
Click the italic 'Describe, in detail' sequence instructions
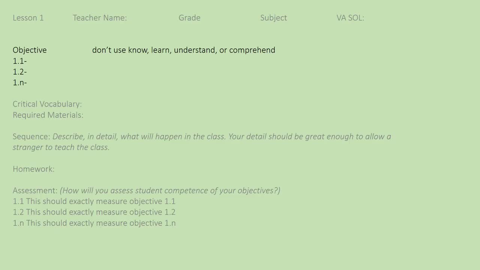coord(221,136)
